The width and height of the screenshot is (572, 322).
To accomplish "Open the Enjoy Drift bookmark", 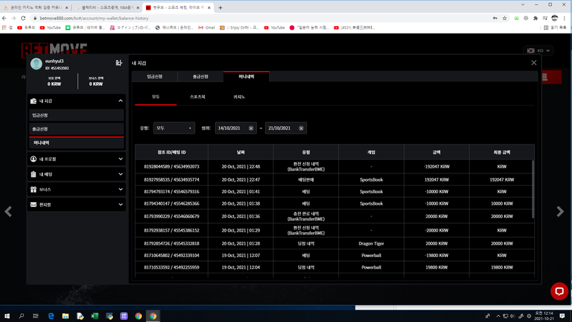I will 239,27.
